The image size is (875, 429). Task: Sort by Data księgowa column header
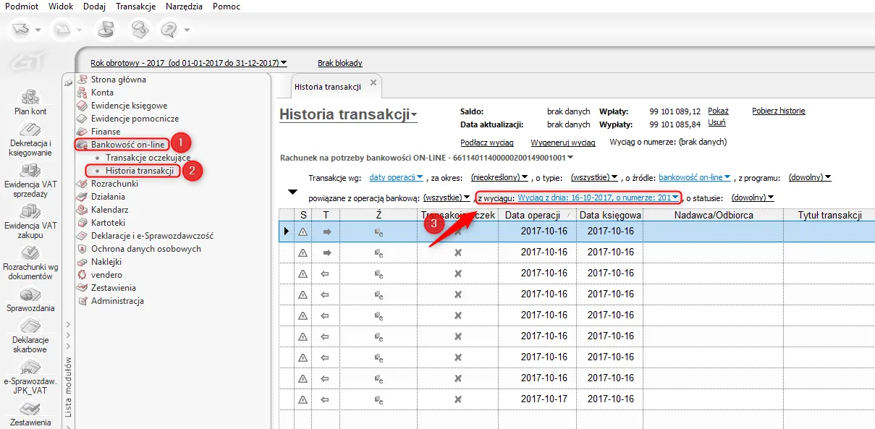click(609, 215)
